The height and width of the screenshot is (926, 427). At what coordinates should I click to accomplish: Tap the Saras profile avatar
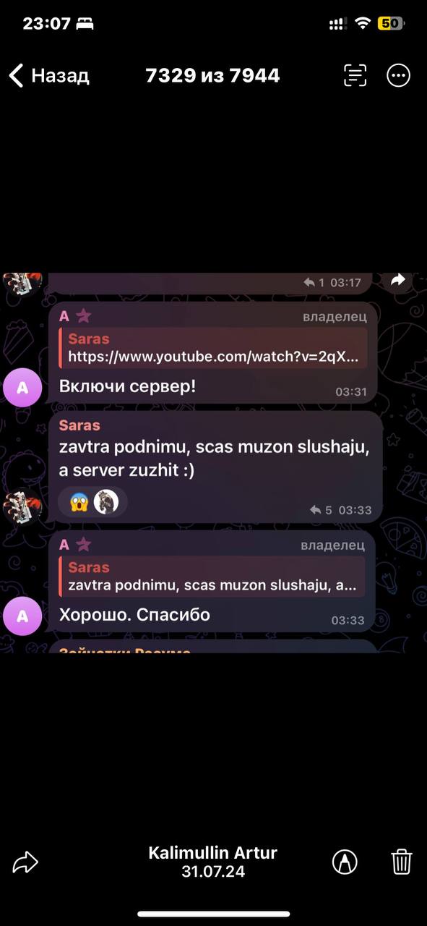pos(22,506)
